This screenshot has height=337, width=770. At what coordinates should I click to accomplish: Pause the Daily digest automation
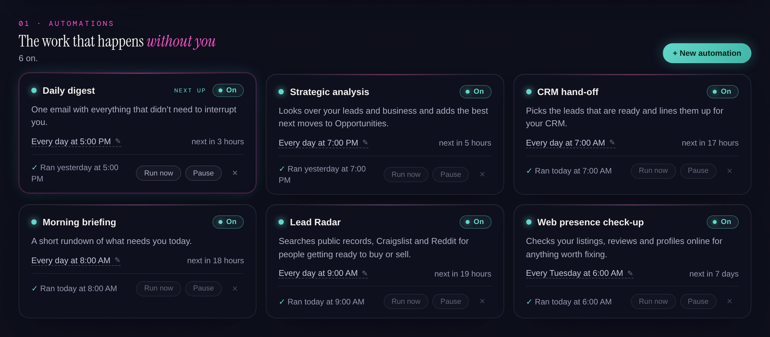point(203,173)
